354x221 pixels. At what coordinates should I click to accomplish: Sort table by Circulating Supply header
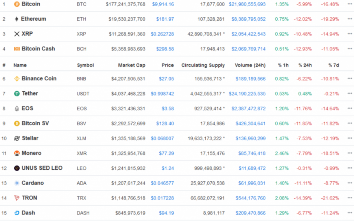[203, 65]
